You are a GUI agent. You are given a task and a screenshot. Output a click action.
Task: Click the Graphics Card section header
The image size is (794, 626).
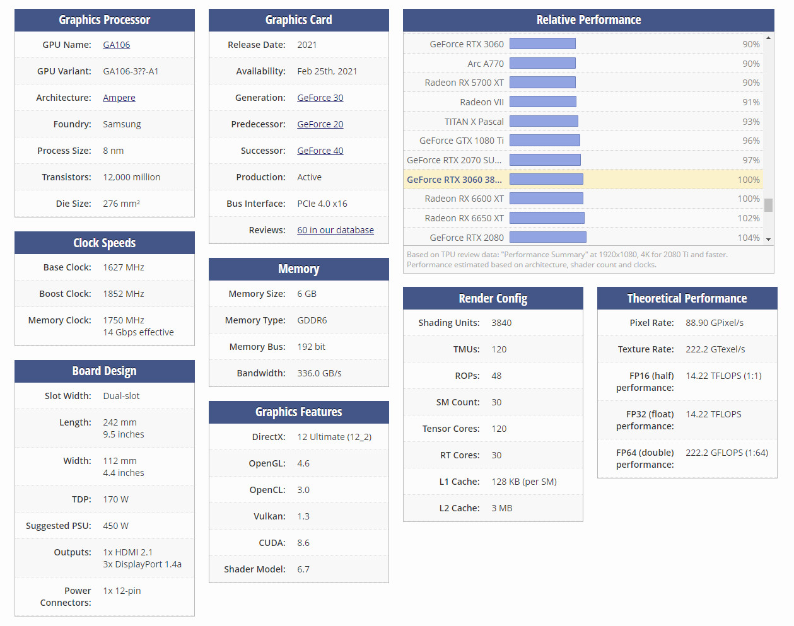tap(299, 20)
